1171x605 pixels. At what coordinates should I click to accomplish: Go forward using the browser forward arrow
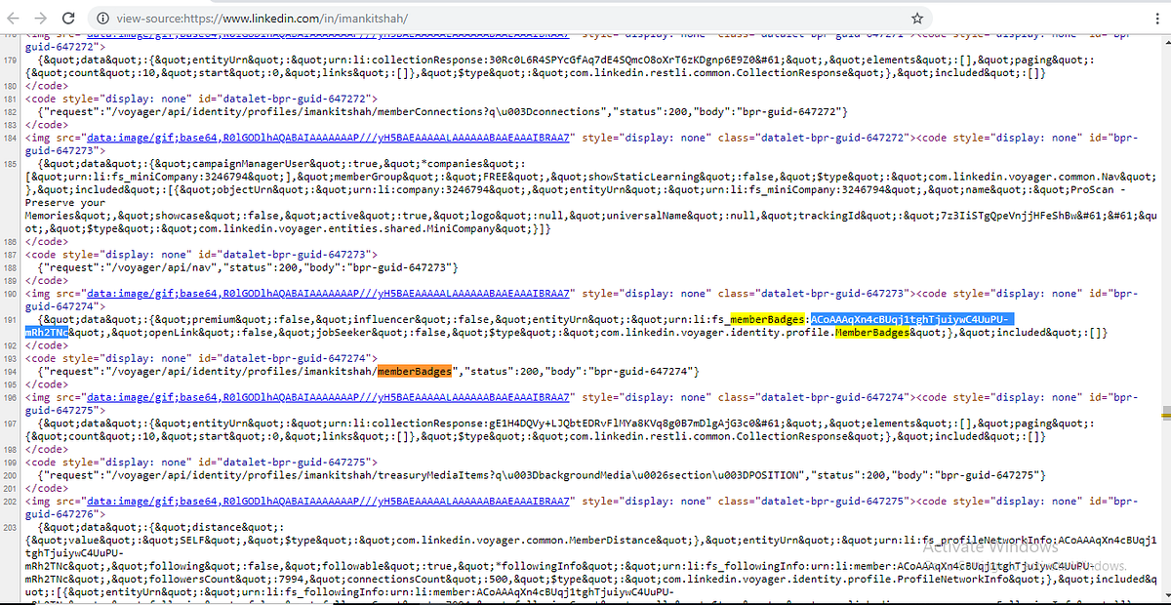(x=41, y=19)
